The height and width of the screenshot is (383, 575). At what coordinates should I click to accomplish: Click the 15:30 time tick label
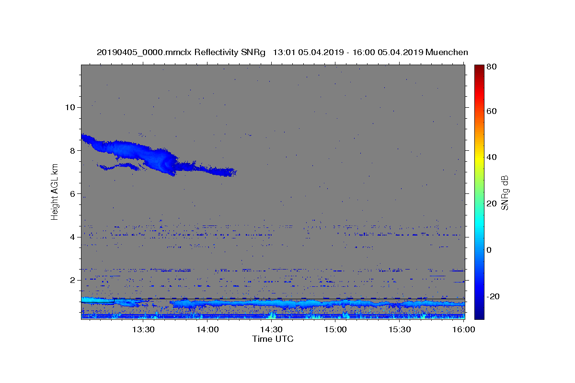400,330
